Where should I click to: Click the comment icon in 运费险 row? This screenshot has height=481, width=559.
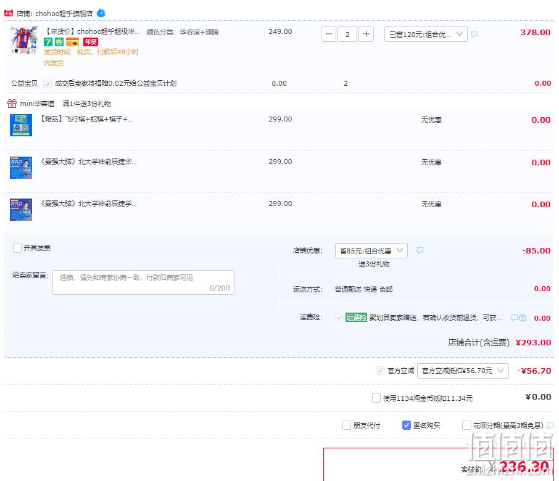pyautogui.click(x=514, y=318)
